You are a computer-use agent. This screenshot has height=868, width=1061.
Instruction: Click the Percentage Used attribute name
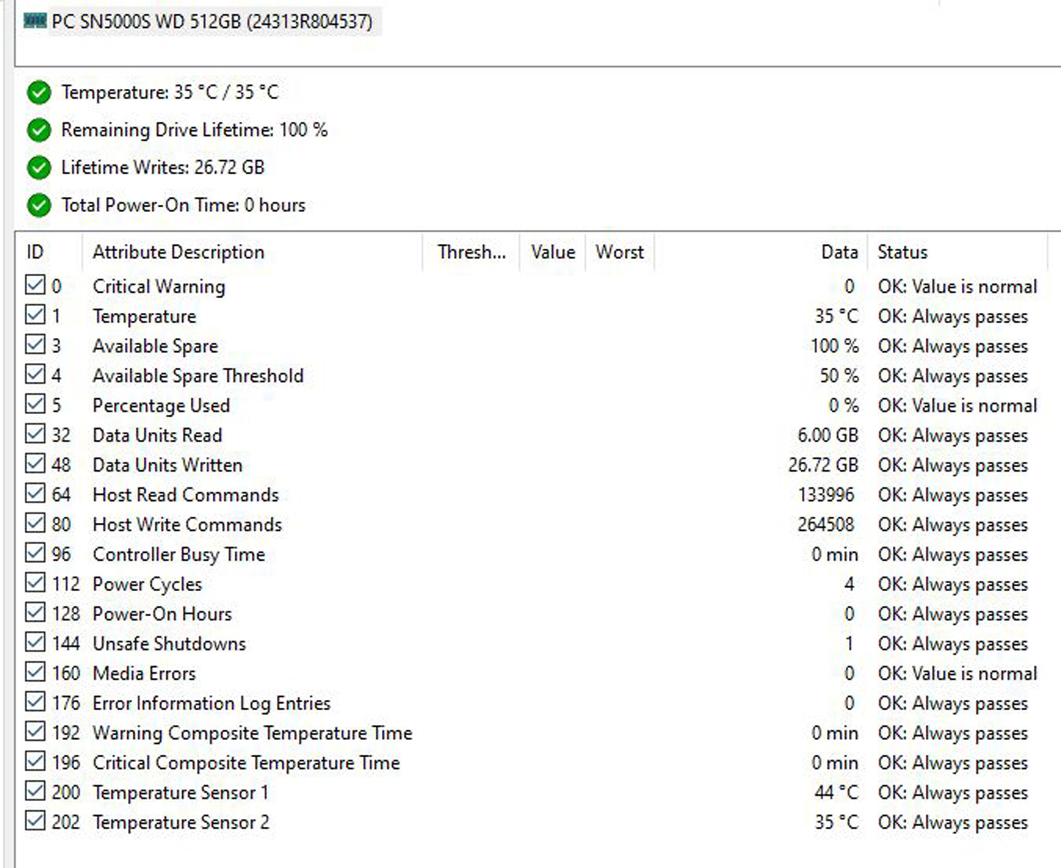pyautogui.click(x=161, y=406)
